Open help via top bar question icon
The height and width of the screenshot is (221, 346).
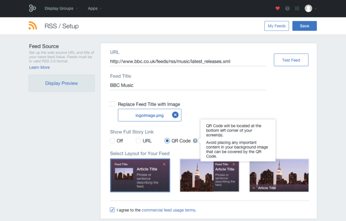click(287, 8)
